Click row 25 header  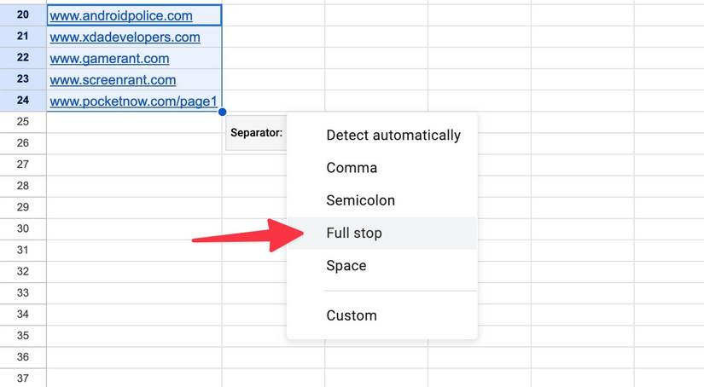[x=23, y=122]
